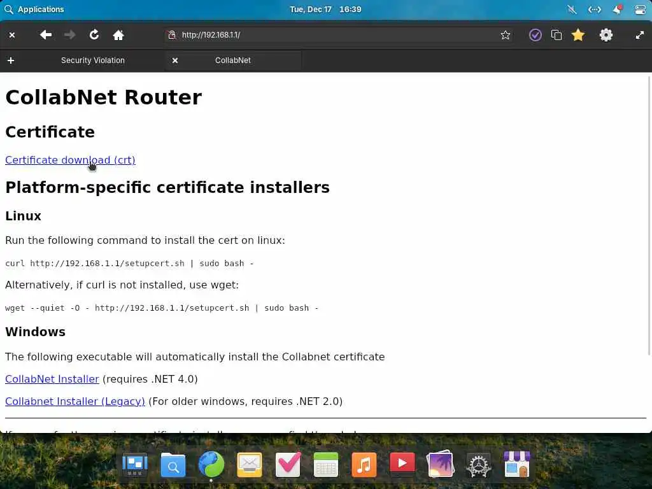Open the browser home page
The height and width of the screenshot is (489, 652).
(x=118, y=35)
